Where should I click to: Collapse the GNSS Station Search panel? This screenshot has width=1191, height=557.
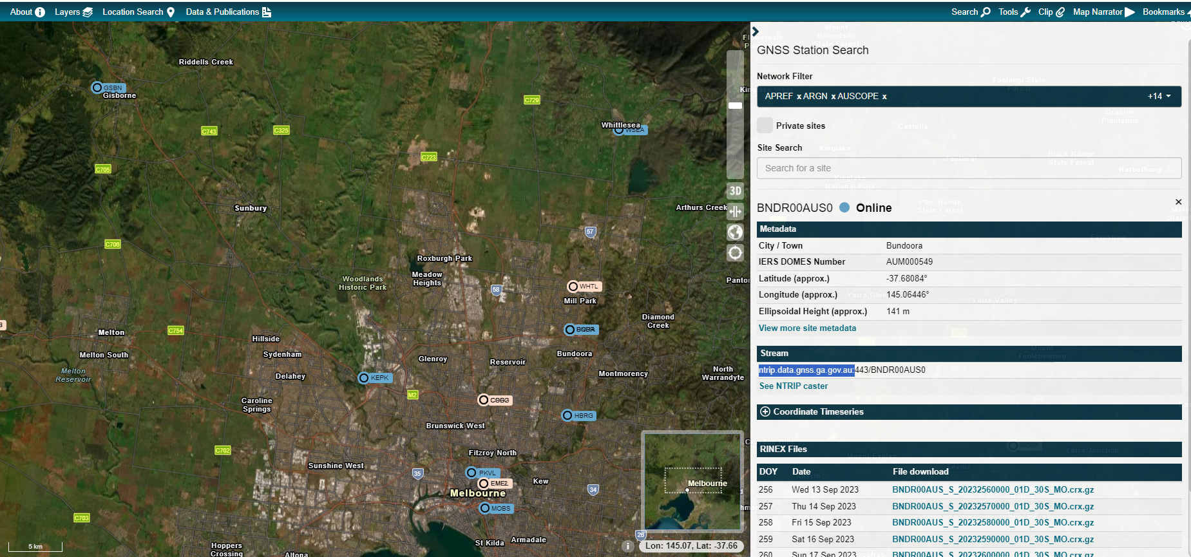click(x=756, y=31)
